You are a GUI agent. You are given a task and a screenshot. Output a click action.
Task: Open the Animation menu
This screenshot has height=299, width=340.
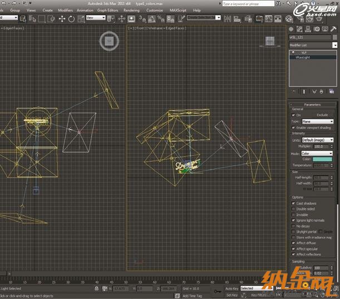85,10
